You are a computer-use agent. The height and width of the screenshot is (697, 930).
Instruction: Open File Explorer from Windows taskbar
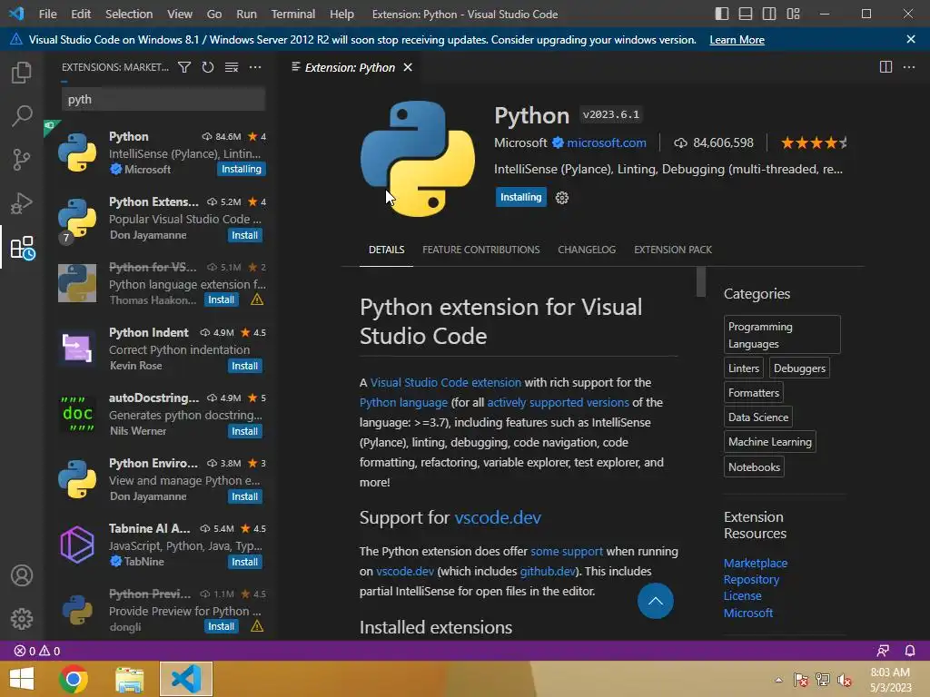pos(129,679)
